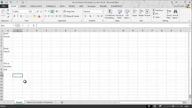Switch to the PAGE LAYOUT tab

[x=36, y=6]
